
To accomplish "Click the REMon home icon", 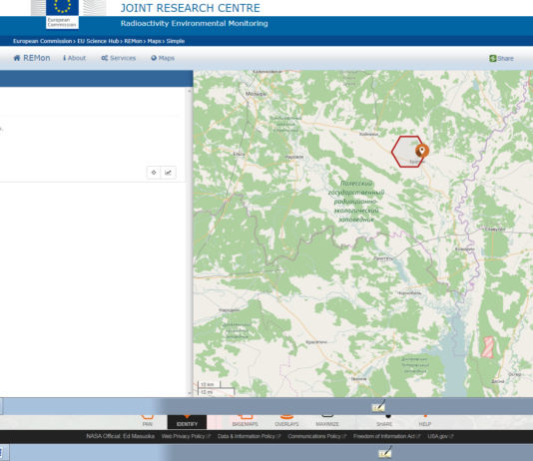I will (17, 58).
